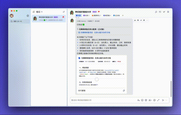This screenshot has height=115, width=181.
Task: Click the heading 无障碍修复任务分配表（正式版）
Action: coord(92,29)
